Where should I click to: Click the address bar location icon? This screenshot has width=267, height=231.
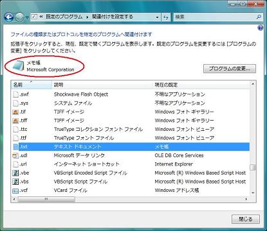coord(34,17)
